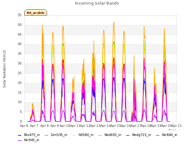This screenshot has height=146, width=195.
Task: Click the Apr 8 x-axis tick label
Action: (44, 126)
